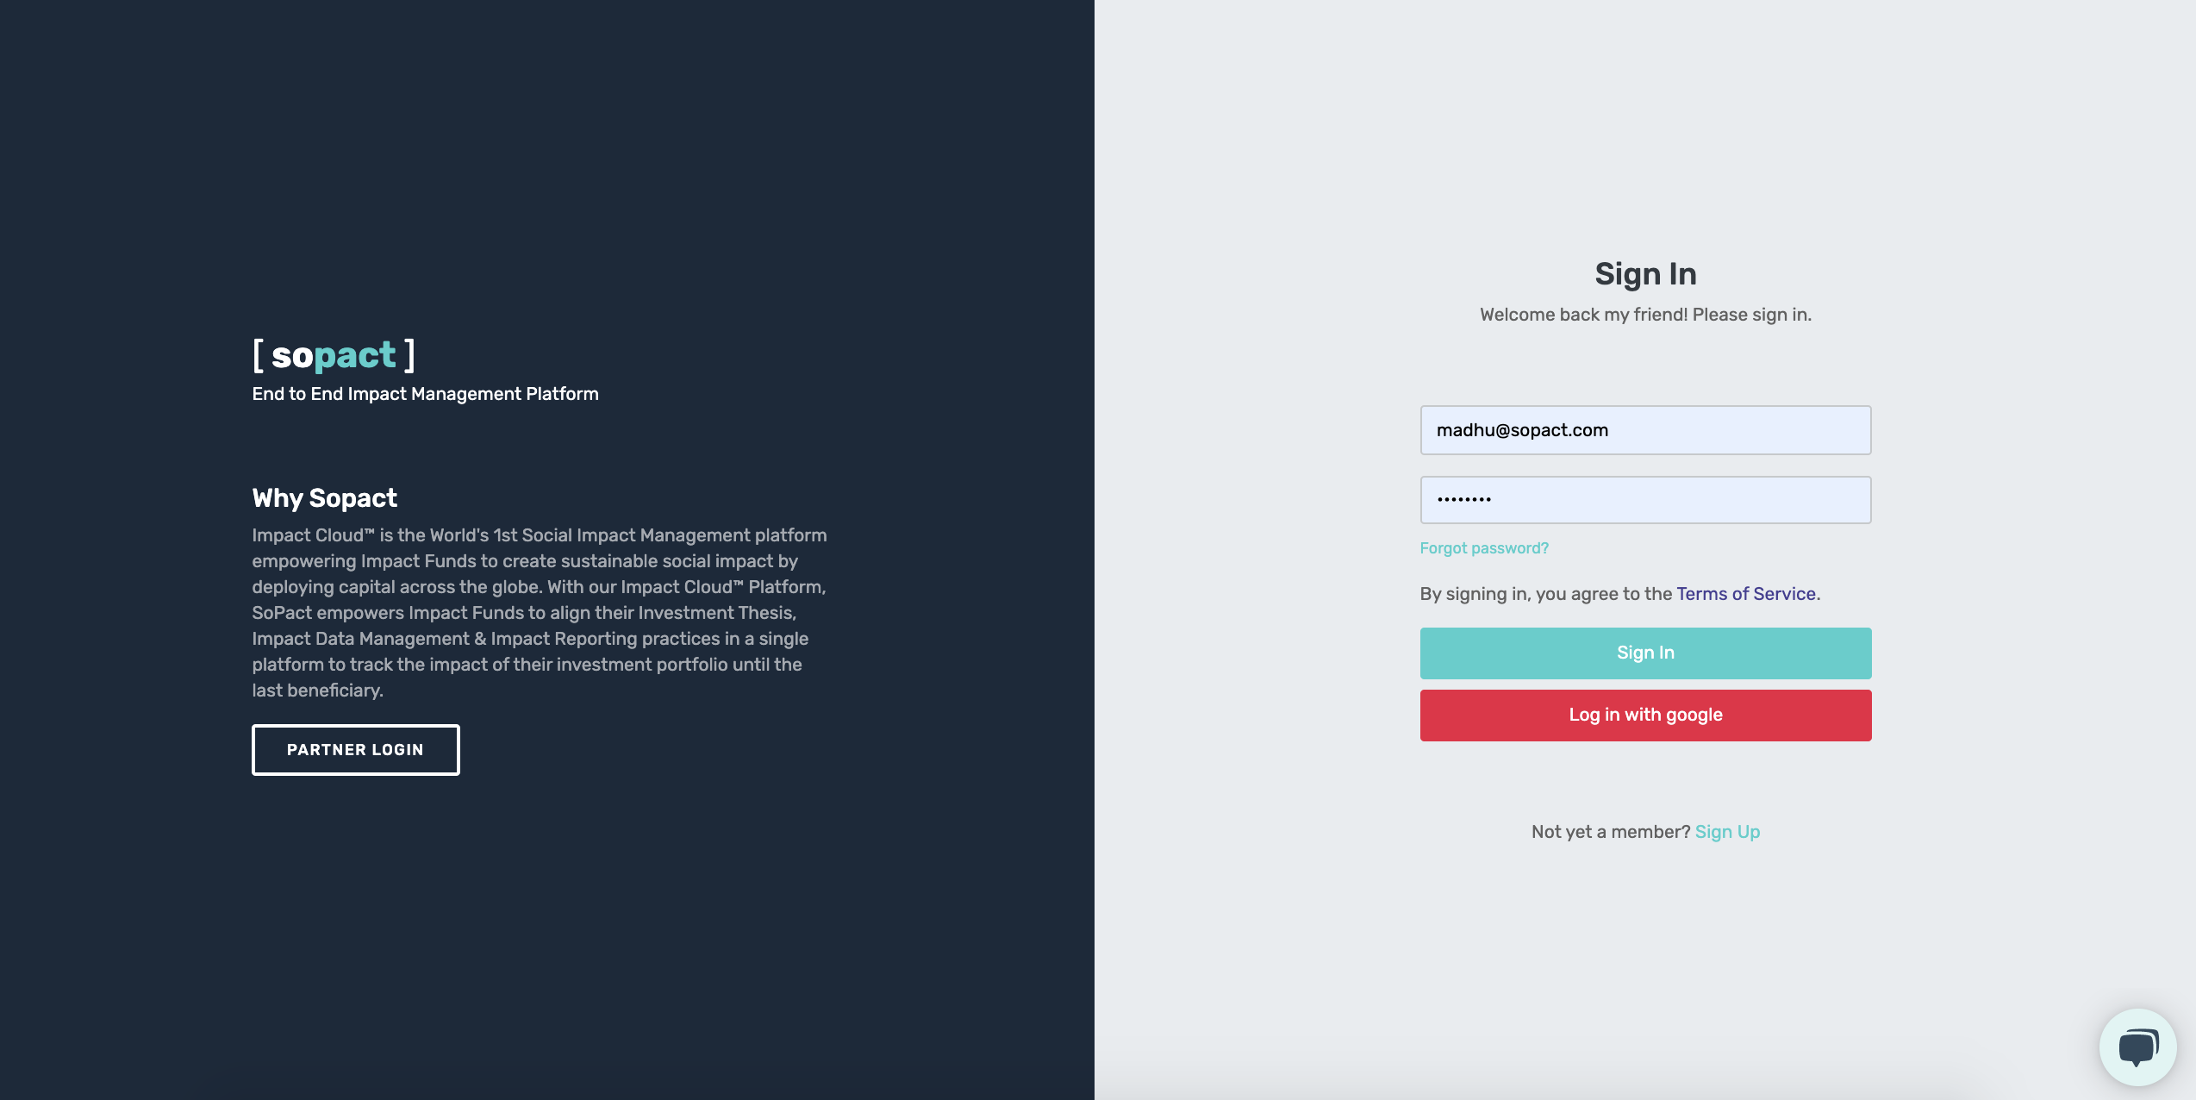This screenshot has height=1100, width=2196.
Task: Click the opening bracket of sopact logo
Action: tap(258, 355)
